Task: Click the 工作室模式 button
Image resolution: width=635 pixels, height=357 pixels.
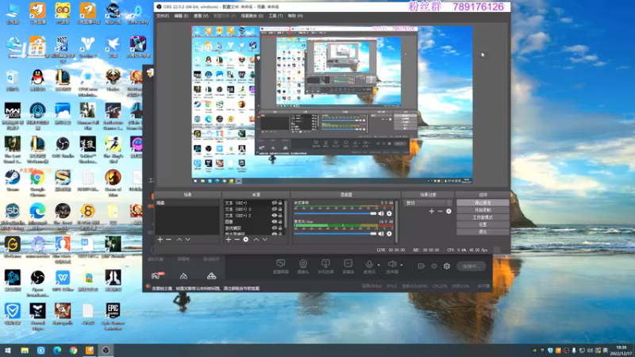Action: tap(483, 217)
